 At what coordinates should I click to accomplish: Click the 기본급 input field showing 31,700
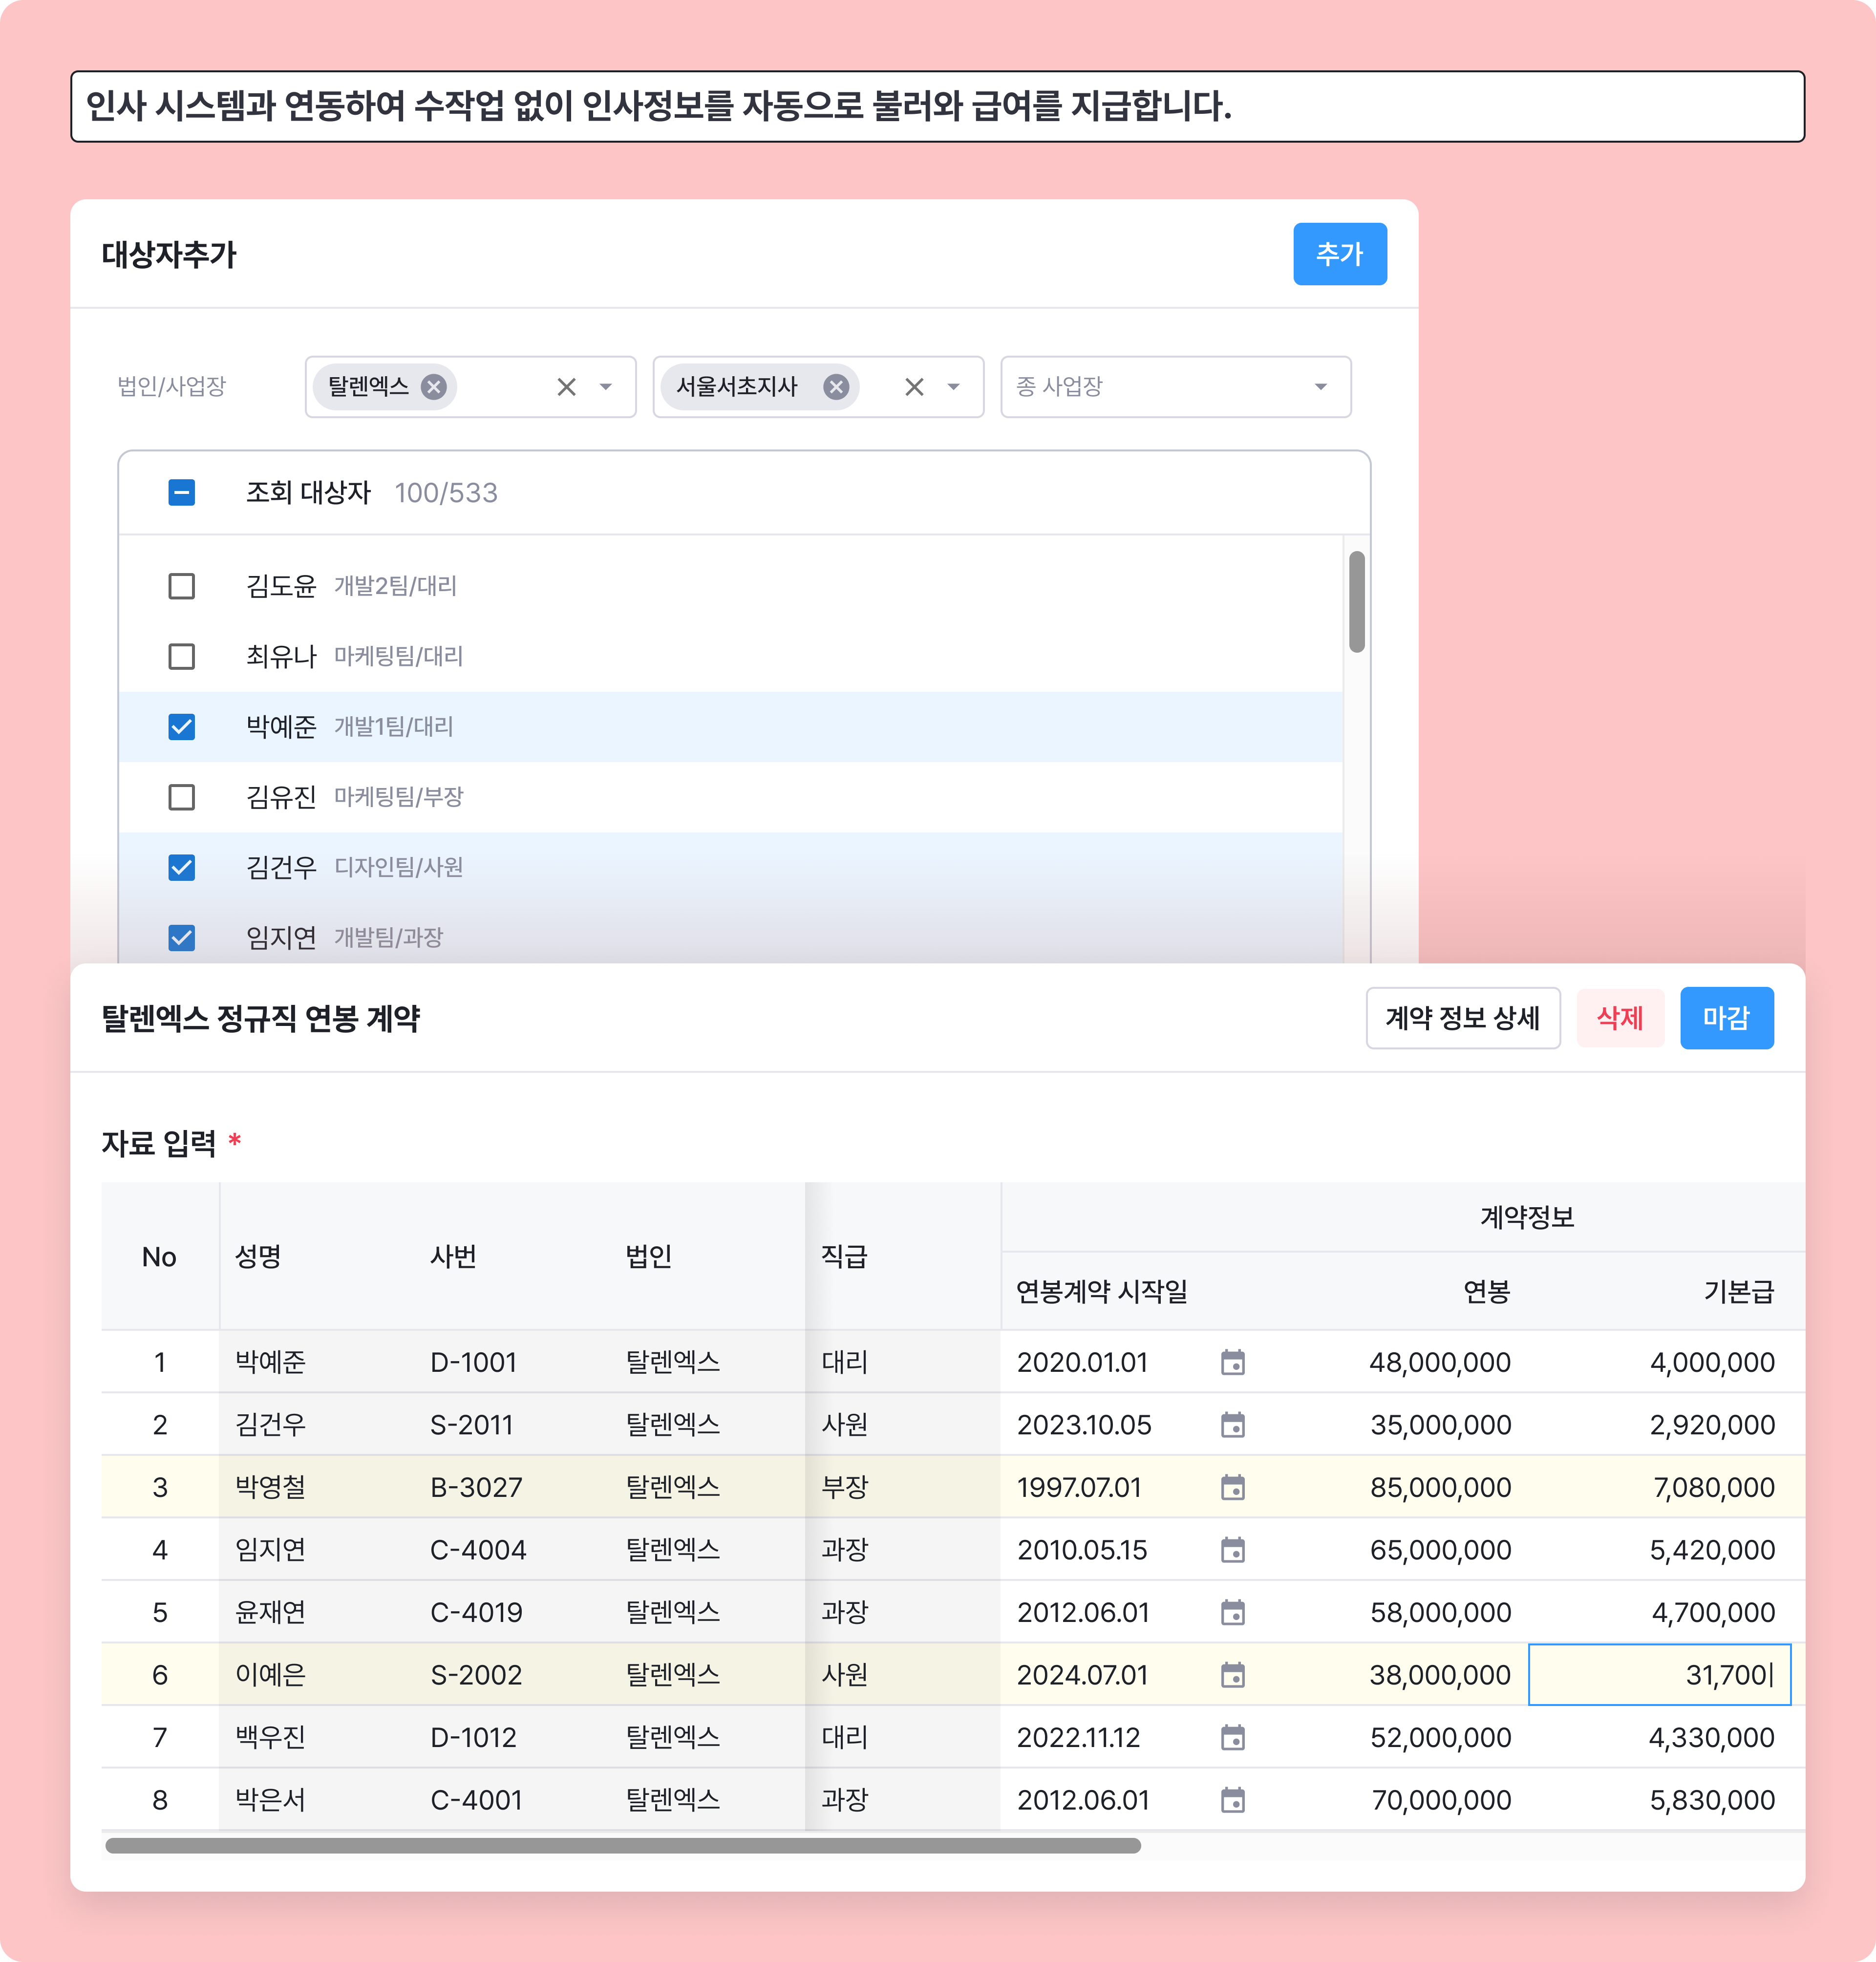point(1659,1675)
